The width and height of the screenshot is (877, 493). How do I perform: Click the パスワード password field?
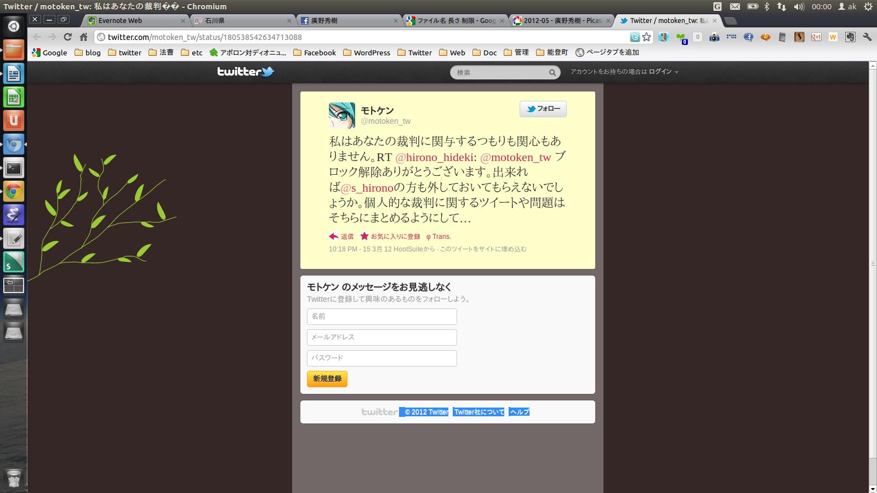(382, 358)
